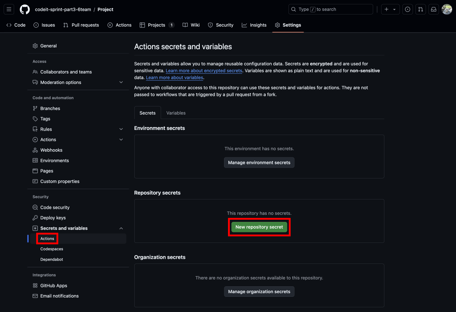Open the Actions repository tab
This screenshot has width=456, height=312.
pos(119,25)
